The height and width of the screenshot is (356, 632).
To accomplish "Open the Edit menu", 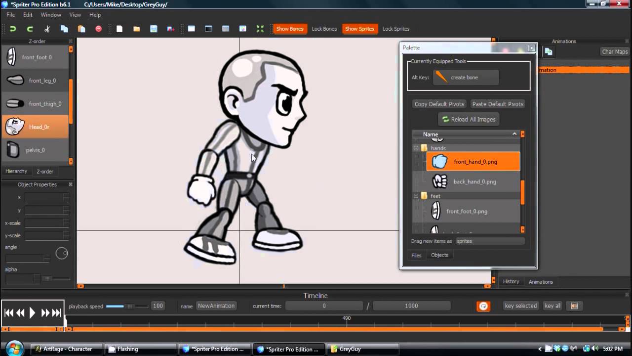I will 28,15.
